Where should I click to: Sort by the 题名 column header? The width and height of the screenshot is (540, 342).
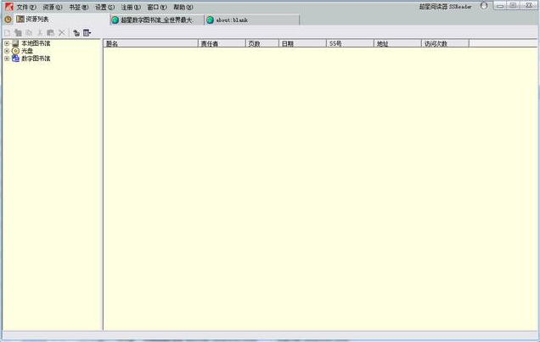coord(151,43)
